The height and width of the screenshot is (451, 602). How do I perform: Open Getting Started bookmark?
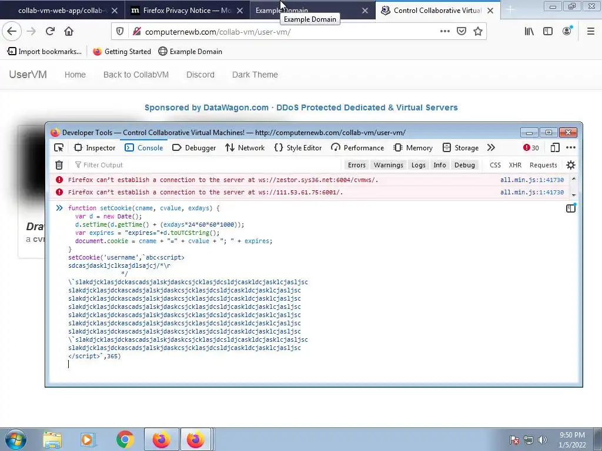(x=122, y=52)
